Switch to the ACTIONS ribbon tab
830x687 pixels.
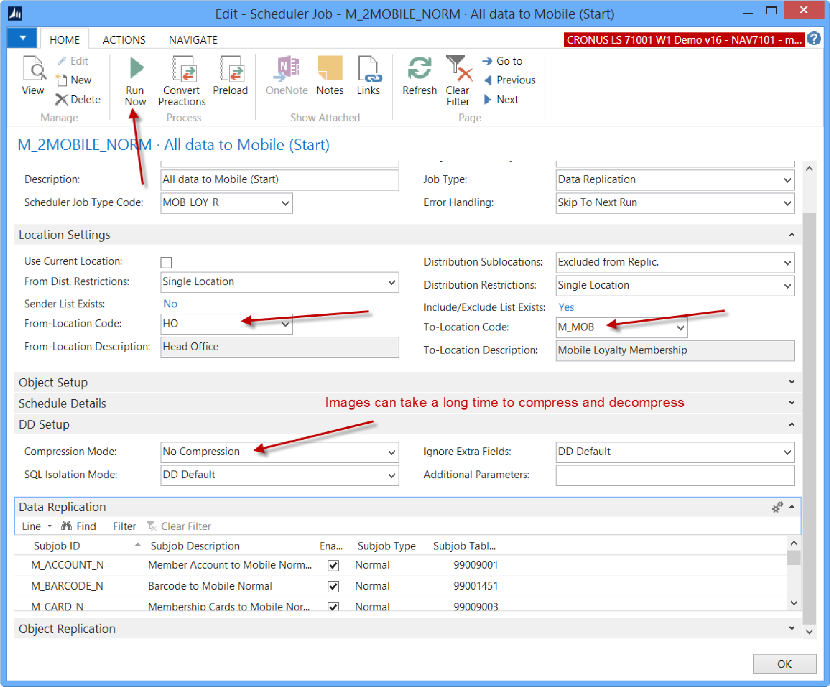coord(124,40)
